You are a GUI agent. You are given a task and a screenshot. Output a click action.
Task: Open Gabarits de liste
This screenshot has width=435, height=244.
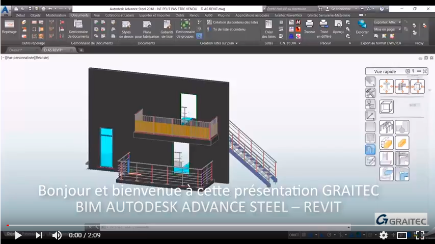tap(167, 29)
